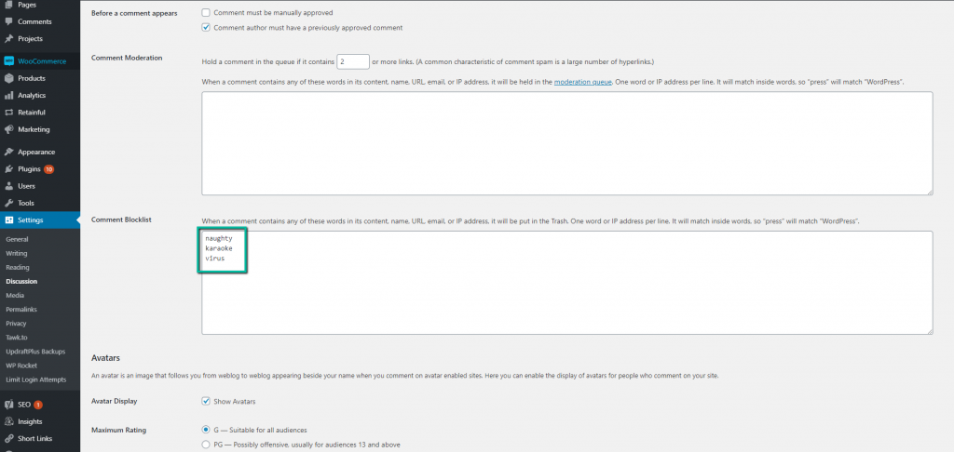Click the Plugins plug icon
Image resolution: width=954 pixels, height=452 pixels.
coord(8,169)
